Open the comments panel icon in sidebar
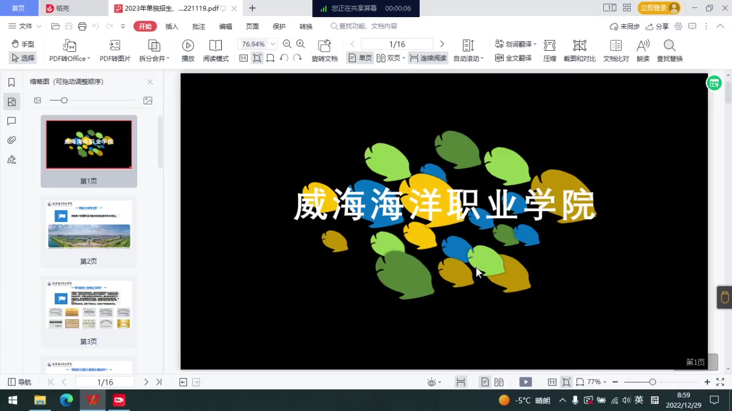This screenshot has height=411, width=732. pos(11,121)
